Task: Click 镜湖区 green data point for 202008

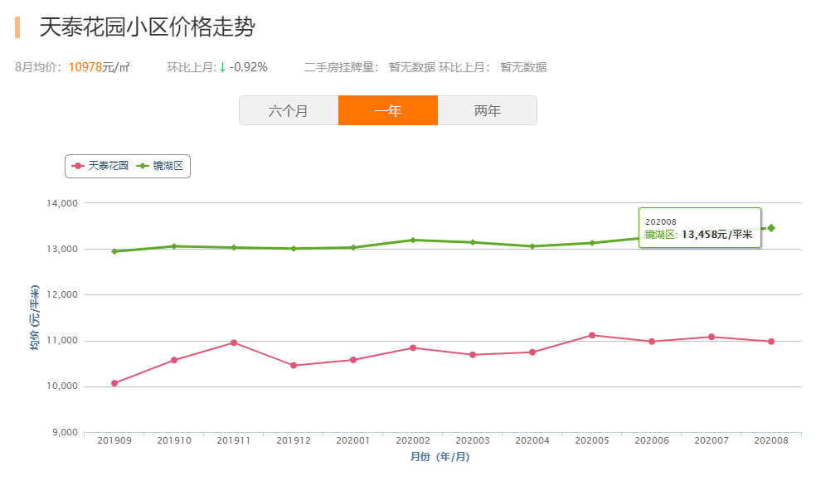Action: point(771,228)
